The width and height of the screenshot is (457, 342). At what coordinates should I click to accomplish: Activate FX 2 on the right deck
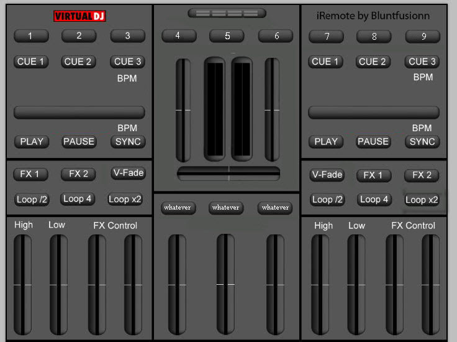(422, 175)
